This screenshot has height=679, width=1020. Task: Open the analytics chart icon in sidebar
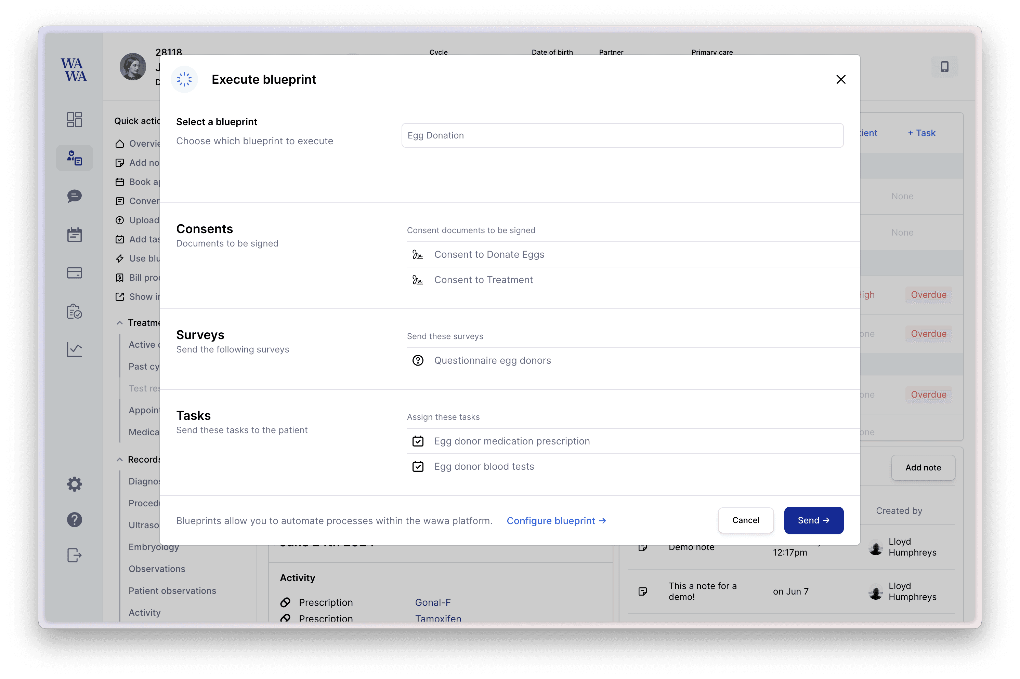tap(75, 349)
